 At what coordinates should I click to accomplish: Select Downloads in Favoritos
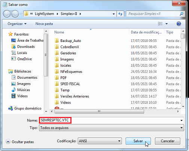pyautogui.click(x=26, y=46)
